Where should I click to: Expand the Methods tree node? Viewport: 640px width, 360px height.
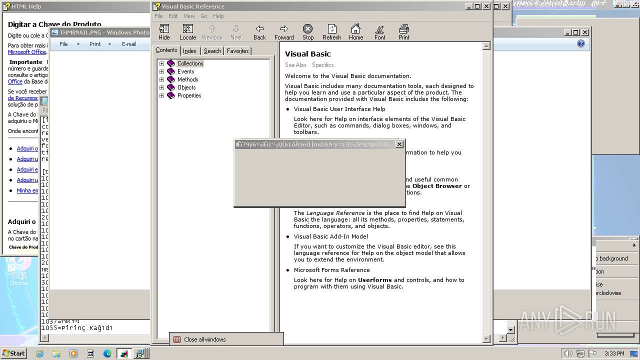(x=161, y=79)
